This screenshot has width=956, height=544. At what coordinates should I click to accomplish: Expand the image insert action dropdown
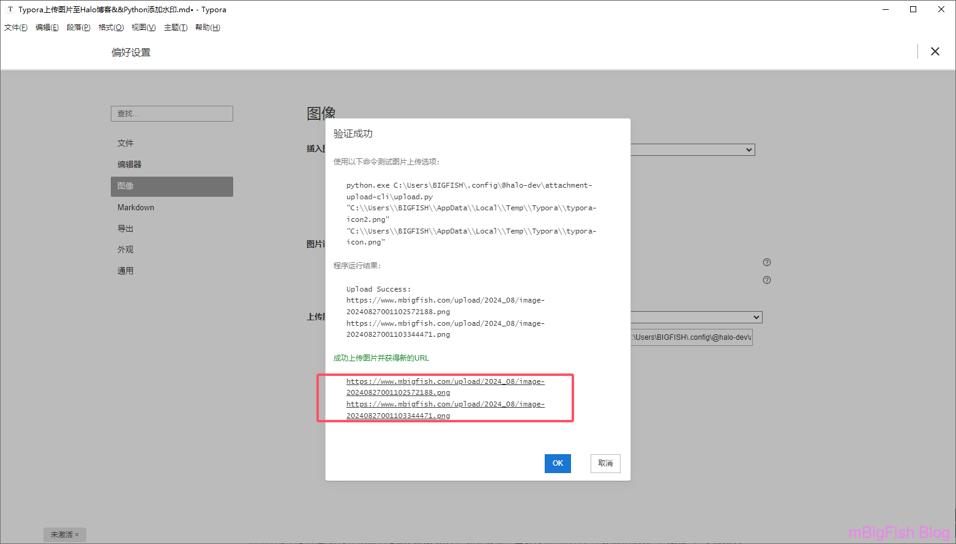pyautogui.click(x=692, y=150)
